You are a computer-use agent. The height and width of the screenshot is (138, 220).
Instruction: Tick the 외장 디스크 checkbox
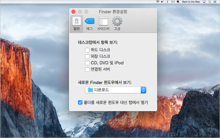tap(87, 56)
